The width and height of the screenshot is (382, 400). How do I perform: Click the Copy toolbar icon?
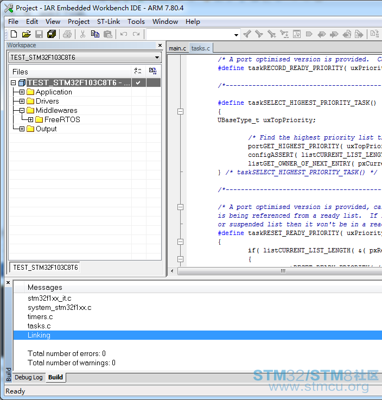tap(95, 34)
